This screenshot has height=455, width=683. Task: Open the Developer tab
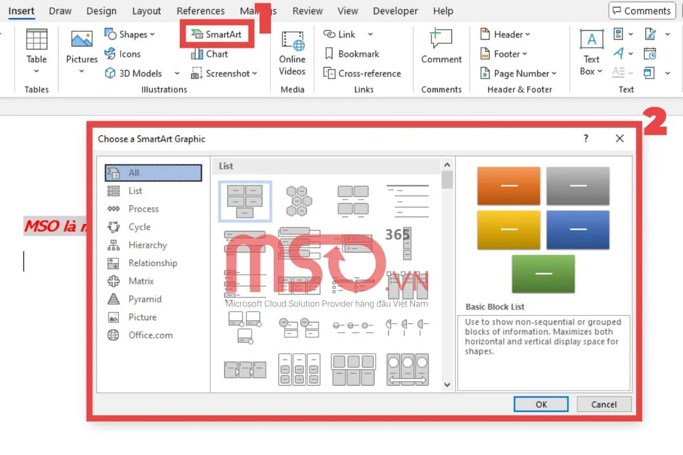click(395, 10)
